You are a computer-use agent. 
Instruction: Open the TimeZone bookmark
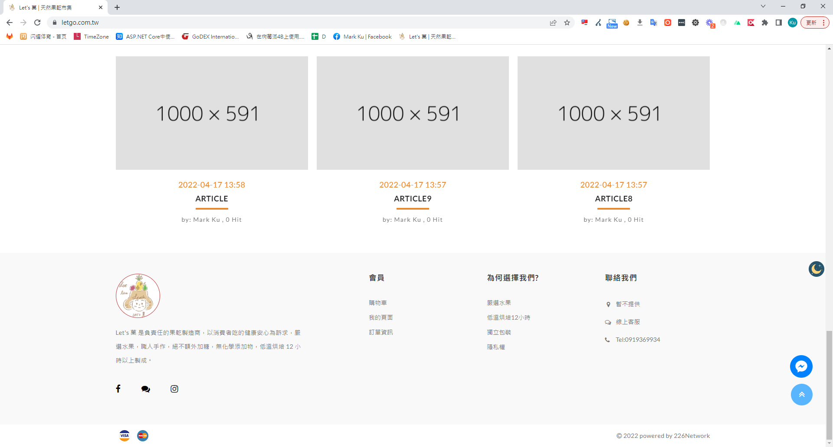point(91,37)
